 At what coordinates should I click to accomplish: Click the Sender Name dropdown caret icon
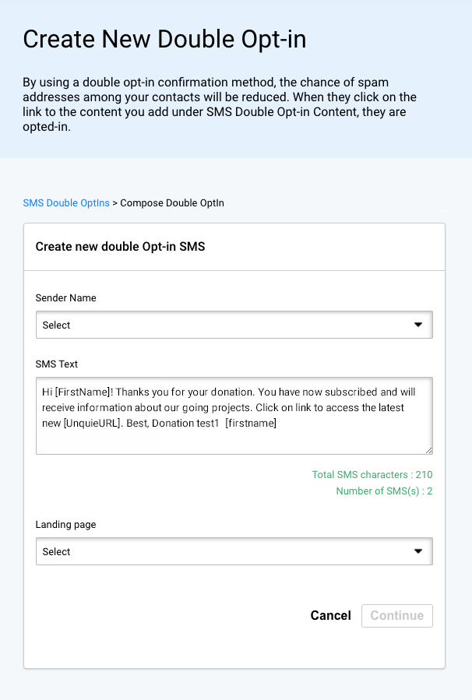click(419, 325)
